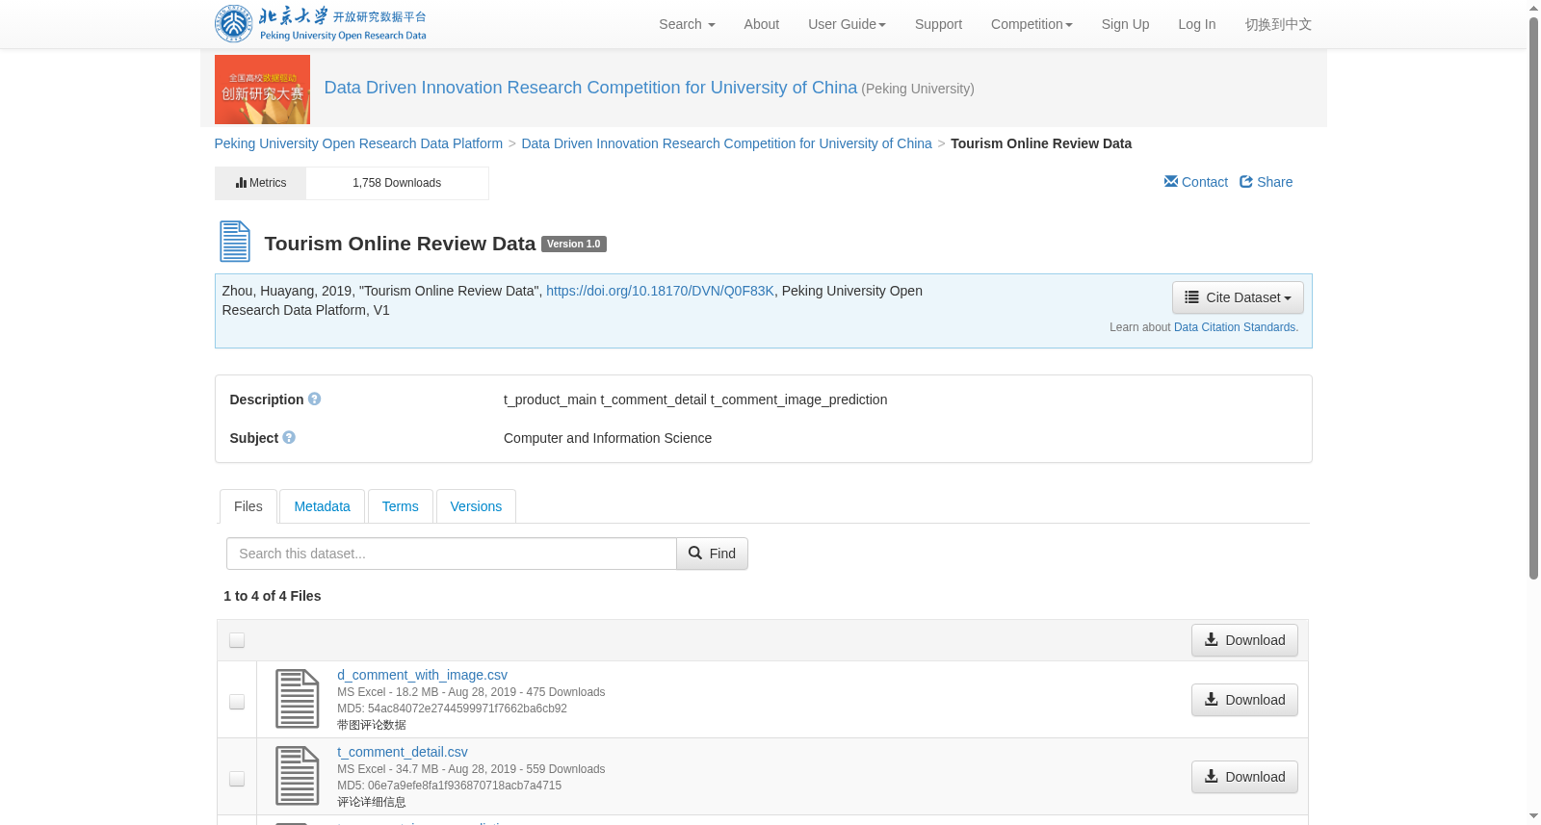Click the 带图评论数据 description text
This screenshot has height=825, width=1541.
372,725
